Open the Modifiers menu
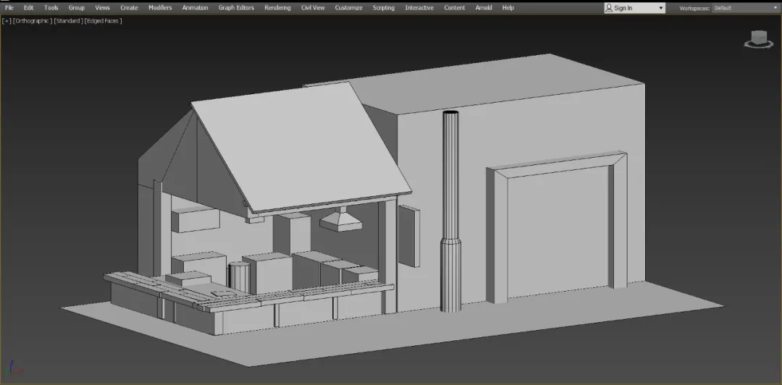The height and width of the screenshot is (385, 782). (160, 8)
